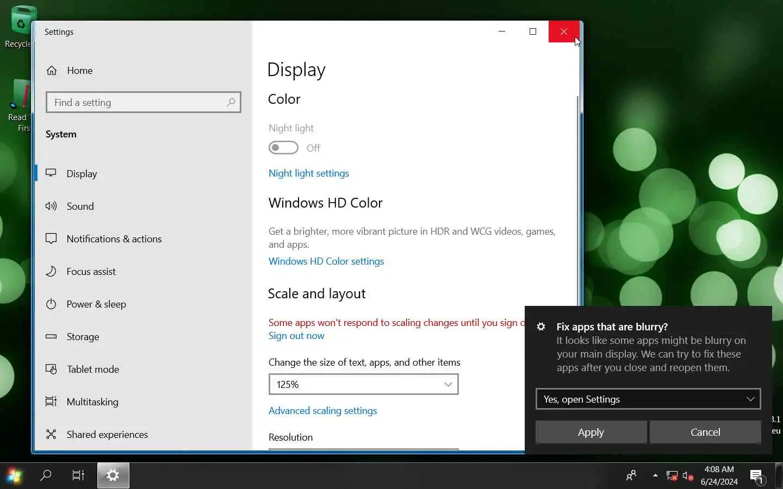Open the Start menu from taskbar
The width and height of the screenshot is (783, 489).
(14, 476)
